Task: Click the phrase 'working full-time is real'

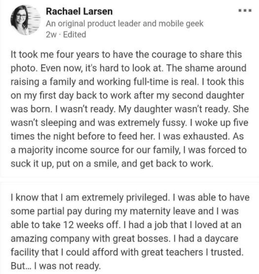Action: (x=148, y=82)
